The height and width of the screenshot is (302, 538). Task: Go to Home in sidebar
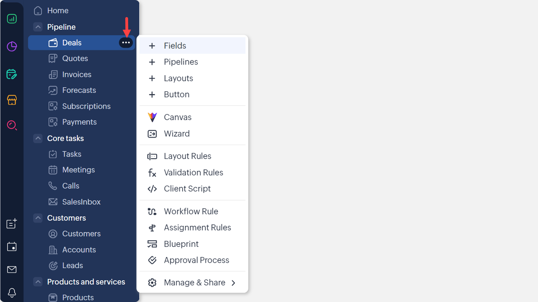58,11
